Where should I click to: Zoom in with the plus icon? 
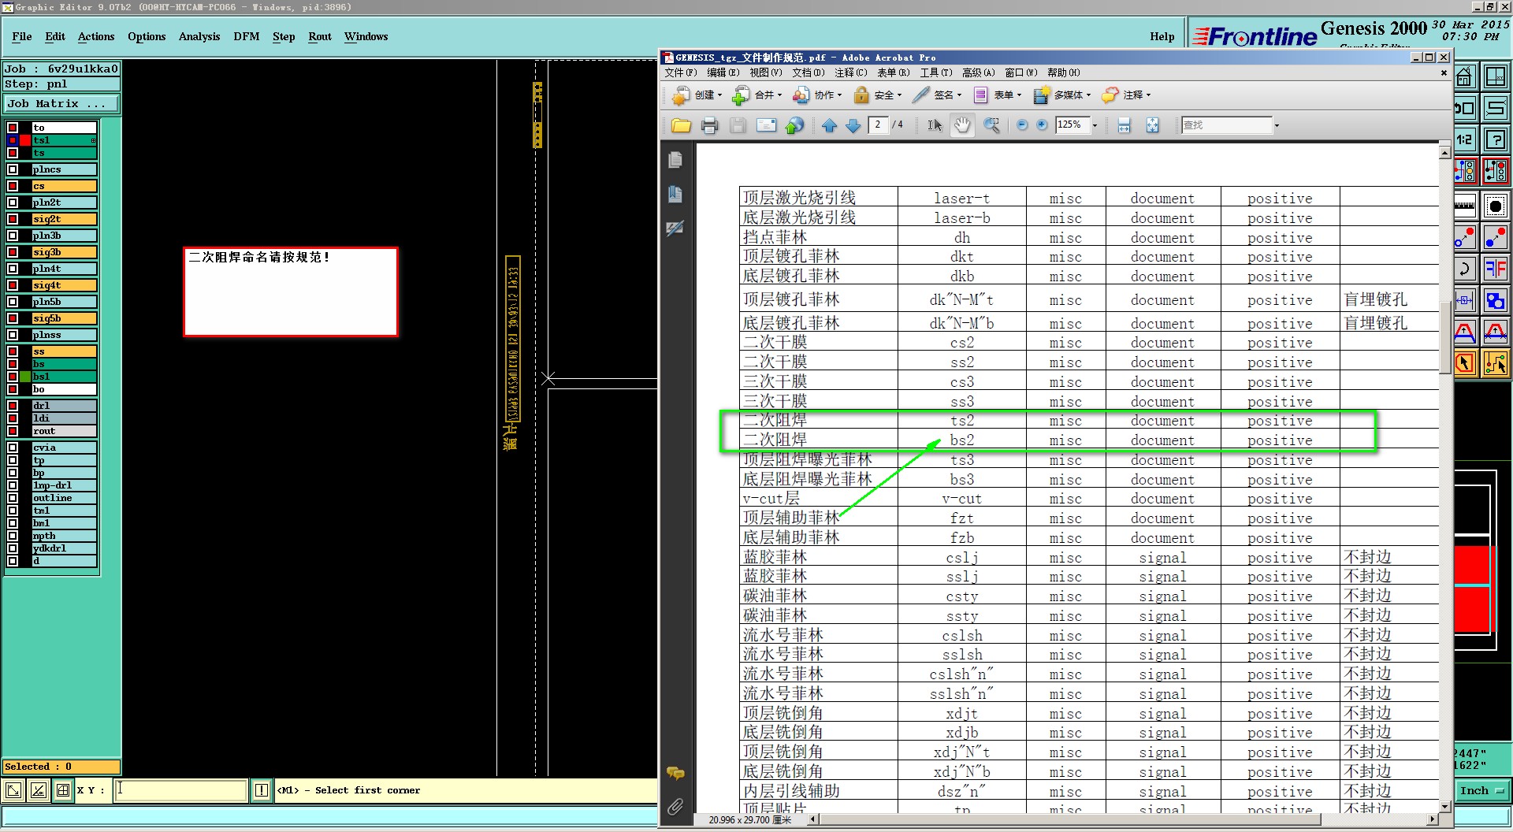coord(1042,125)
